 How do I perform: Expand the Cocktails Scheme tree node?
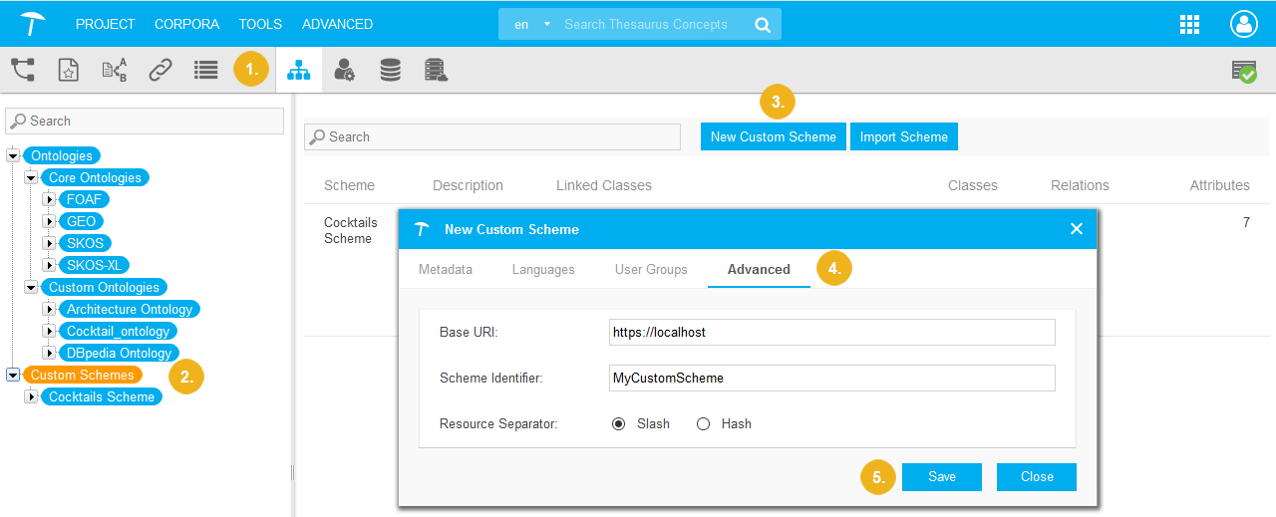(31, 396)
